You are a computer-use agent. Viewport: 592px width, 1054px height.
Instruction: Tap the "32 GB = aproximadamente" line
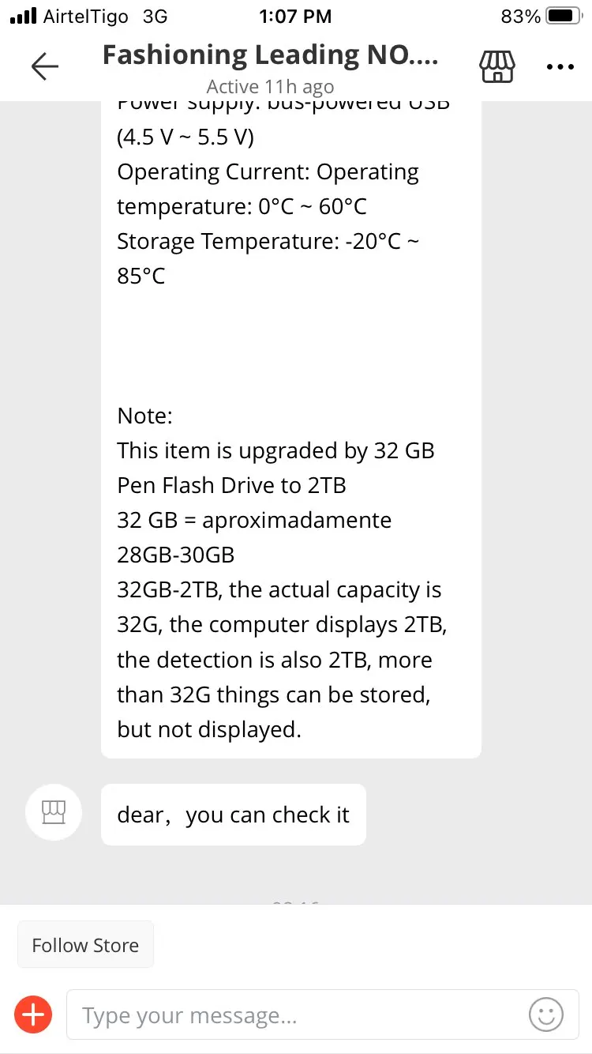(254, 520)
